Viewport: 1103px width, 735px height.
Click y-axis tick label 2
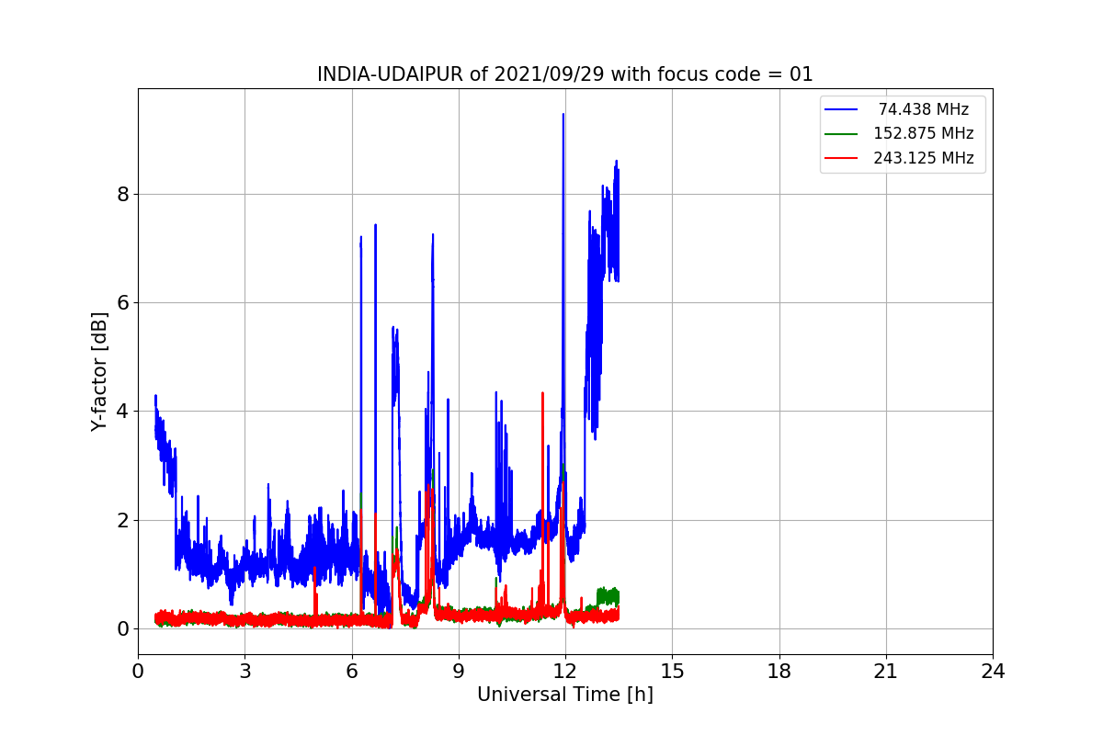coord(121,520)
